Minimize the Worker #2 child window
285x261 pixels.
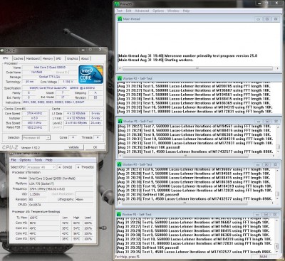coord(259,164)
